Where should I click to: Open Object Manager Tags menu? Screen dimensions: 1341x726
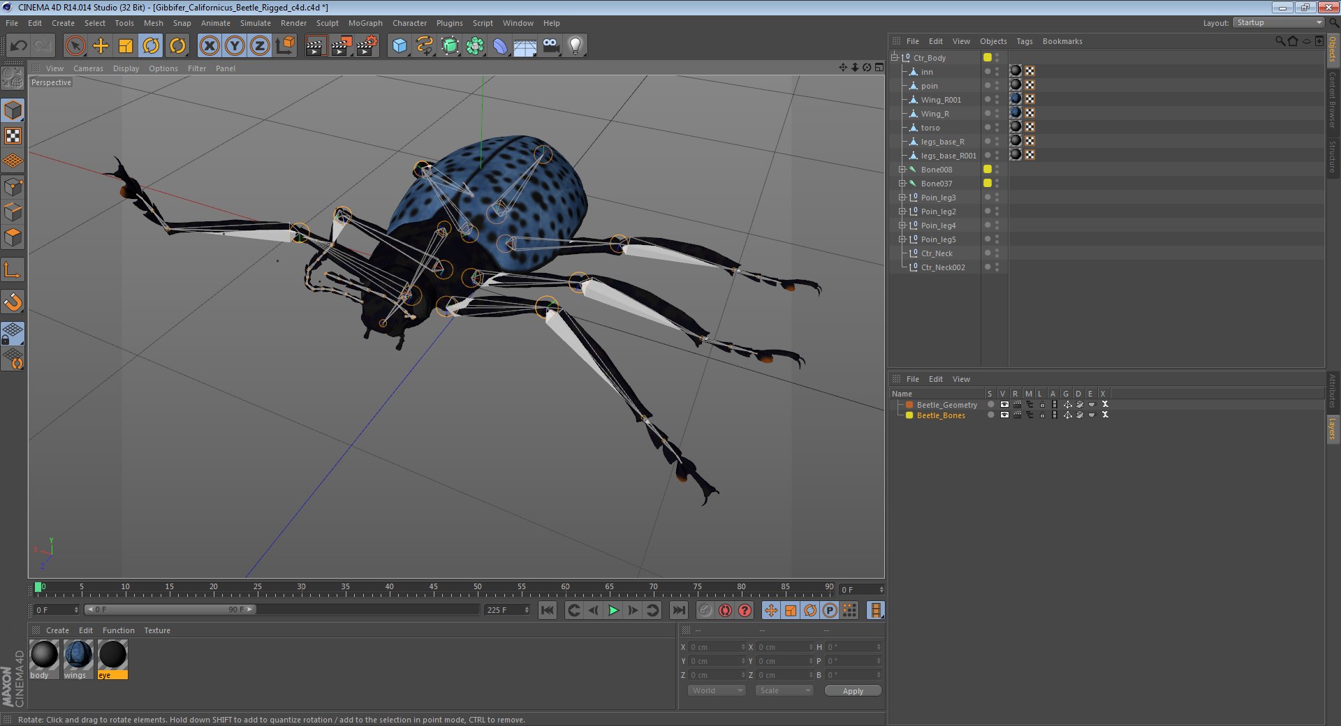pyautogui.click(x=1024, y=41)
